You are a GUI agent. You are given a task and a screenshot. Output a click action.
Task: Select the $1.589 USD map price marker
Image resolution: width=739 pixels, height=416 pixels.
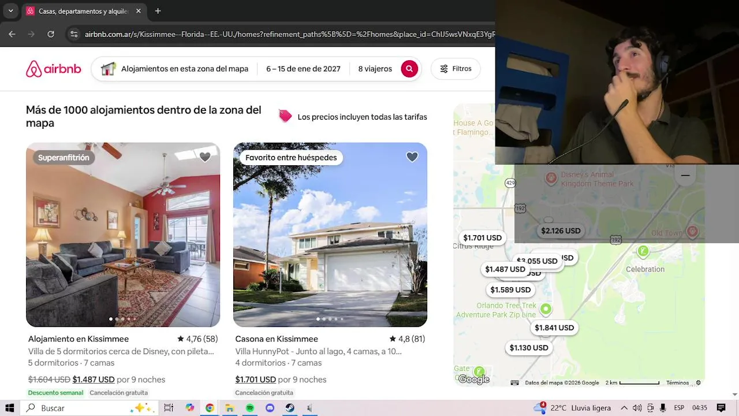point(510,290)
